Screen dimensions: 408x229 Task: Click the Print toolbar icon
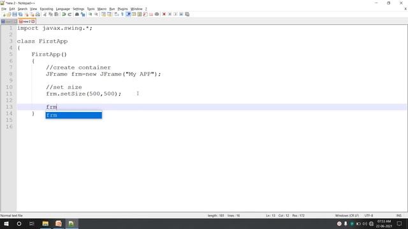(x=38, y=15)
